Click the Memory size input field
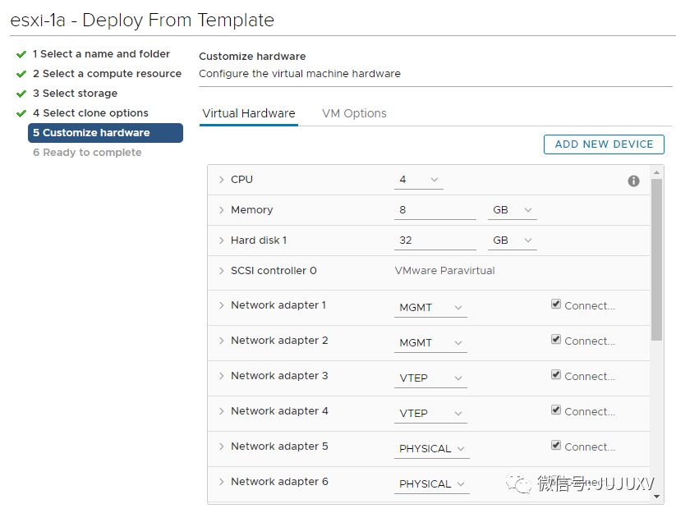Screen dimensions: 676x513 (x=435, y=210)
